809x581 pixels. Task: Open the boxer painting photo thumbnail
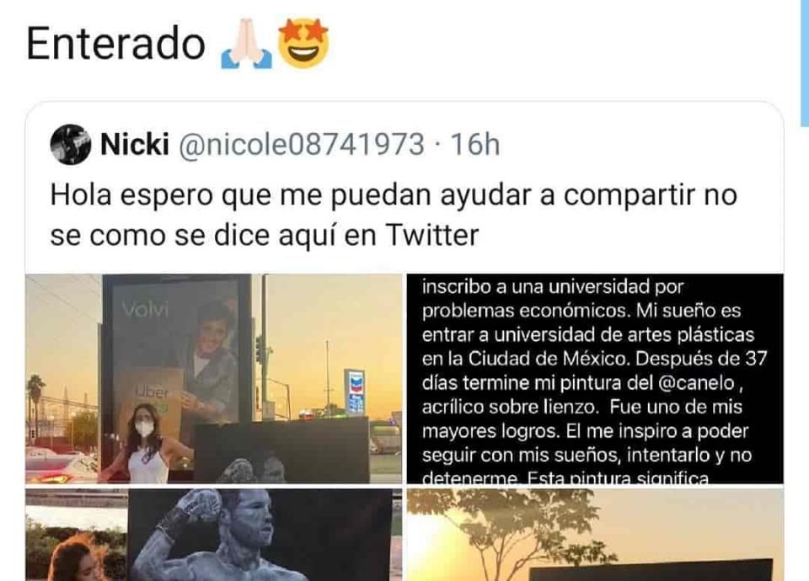[213, 535]
